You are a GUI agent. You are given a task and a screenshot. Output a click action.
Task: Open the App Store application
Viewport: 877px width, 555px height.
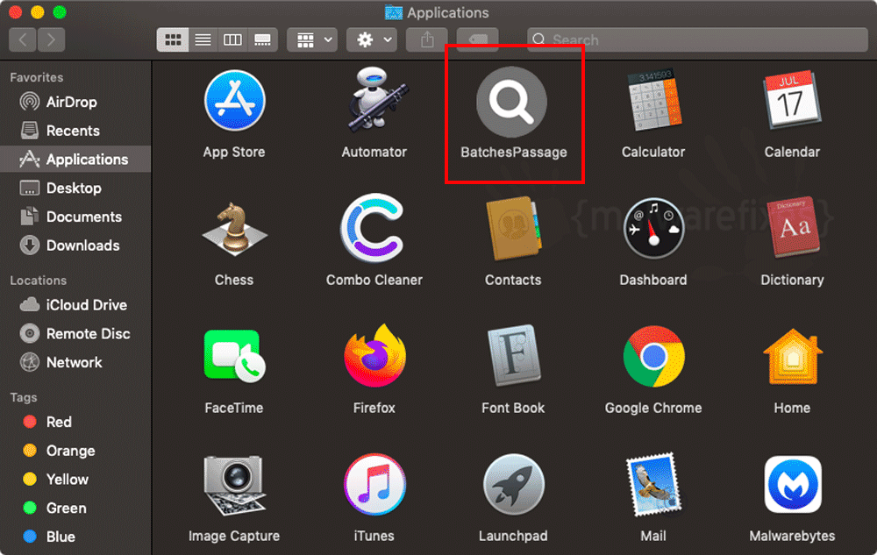pos(234,101)
